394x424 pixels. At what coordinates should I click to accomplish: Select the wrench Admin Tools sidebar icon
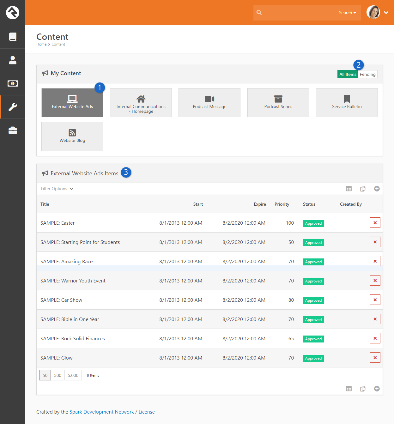13,107
